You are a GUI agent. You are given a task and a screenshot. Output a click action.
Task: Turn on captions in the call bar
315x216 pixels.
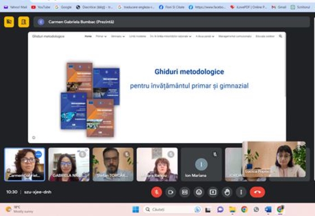click(x=185, y=192)
